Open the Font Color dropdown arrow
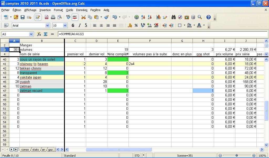 coord(204,26)
